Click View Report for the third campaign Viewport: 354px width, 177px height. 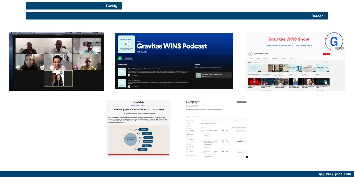(x=240, y=152)
